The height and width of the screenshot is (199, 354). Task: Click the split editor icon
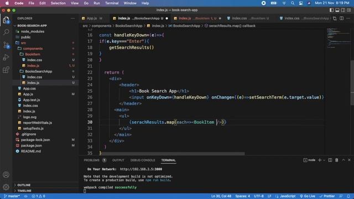(342, 18)
